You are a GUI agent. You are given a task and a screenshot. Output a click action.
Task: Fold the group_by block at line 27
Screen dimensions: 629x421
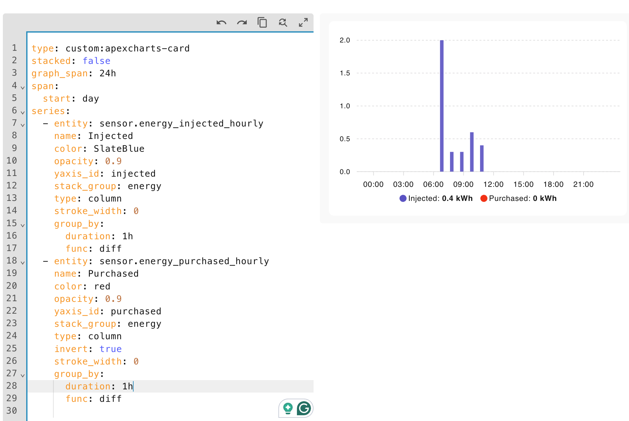[x=23, y=375]
